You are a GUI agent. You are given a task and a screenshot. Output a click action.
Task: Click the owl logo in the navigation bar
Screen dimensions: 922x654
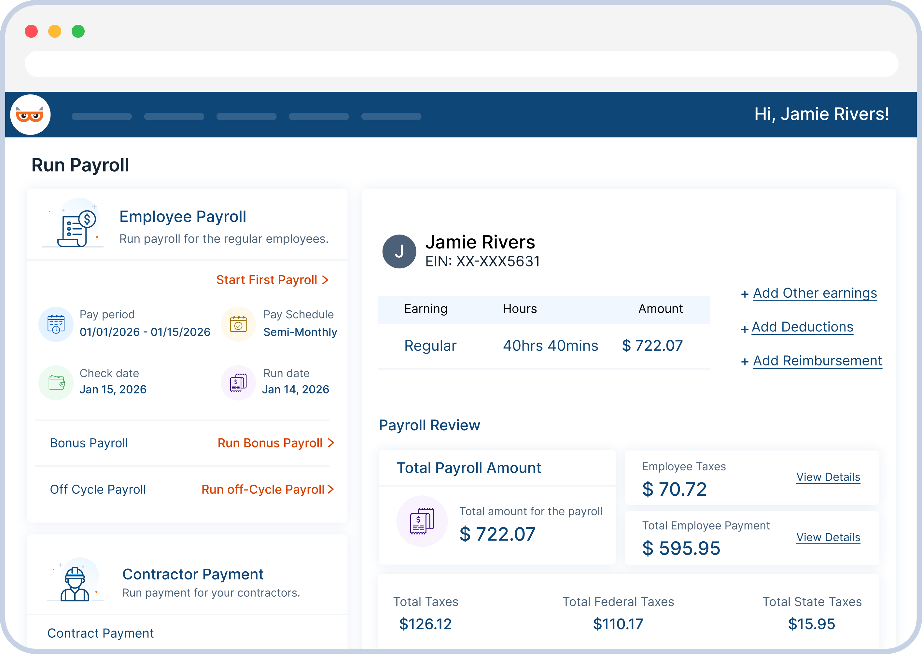pos(31,114)
